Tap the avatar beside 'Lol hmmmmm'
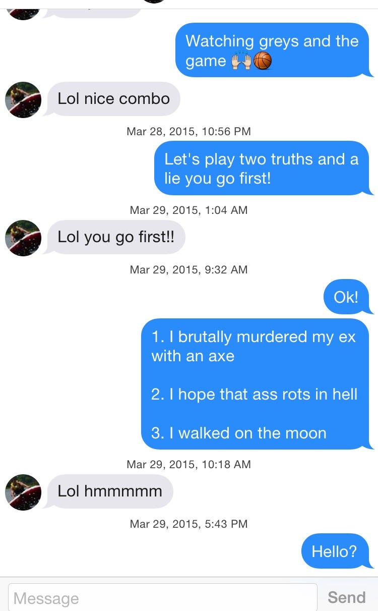 23,492
